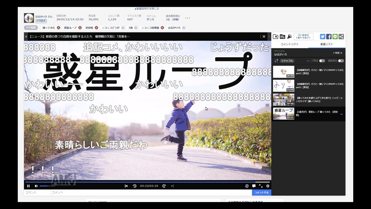Click the blue コメントする button

262,192
